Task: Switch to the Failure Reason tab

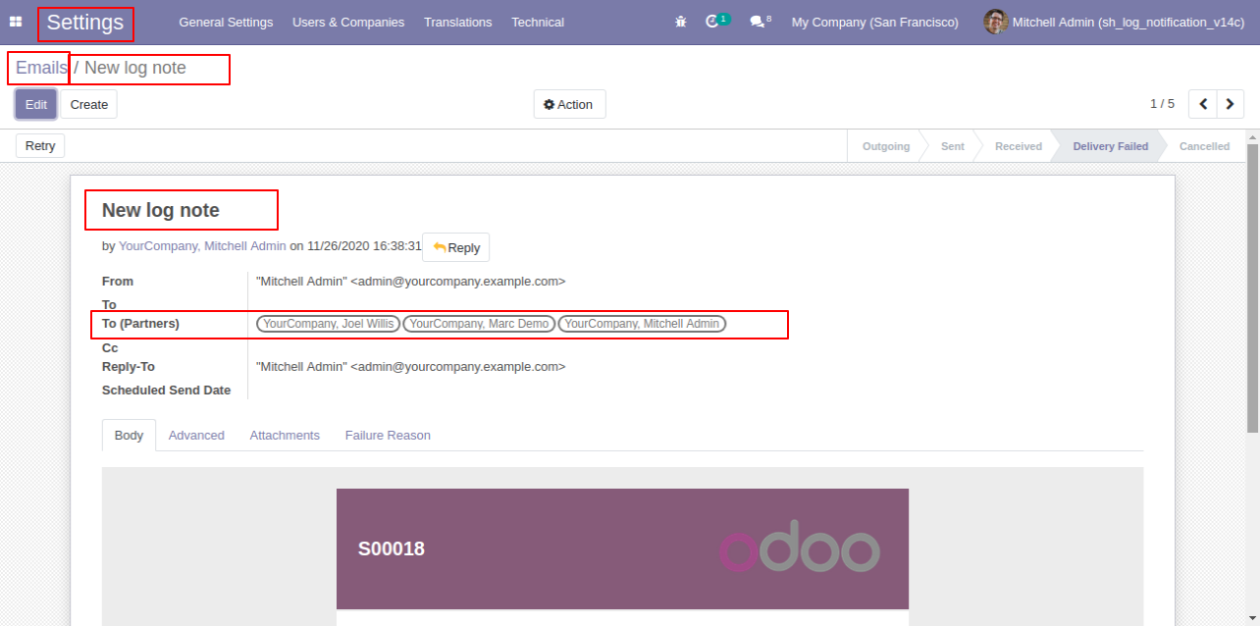Action: (x=388, y=436)
